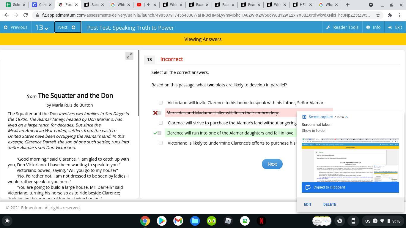Open the Chrome three-dot menu

(399, 15)
